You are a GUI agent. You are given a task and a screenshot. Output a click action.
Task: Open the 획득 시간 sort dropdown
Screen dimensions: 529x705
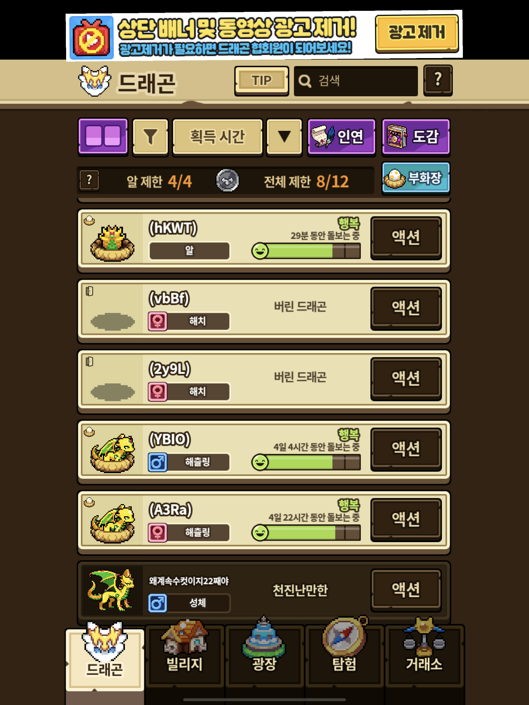[x=217, y=137]
